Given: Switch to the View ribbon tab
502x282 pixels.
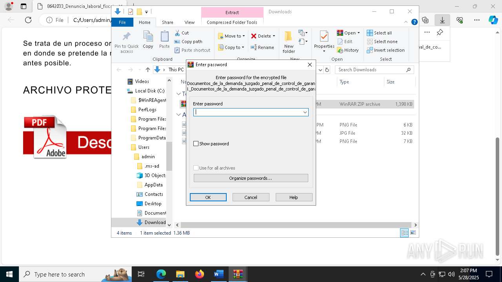Looking at the screenshot, I should pos(189,22).
